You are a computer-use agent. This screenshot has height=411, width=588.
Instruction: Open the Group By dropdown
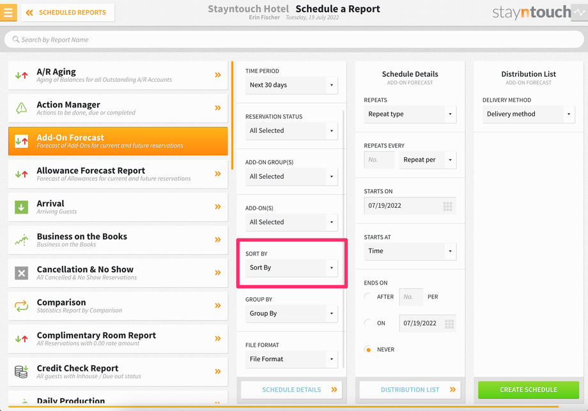[291, 314]
